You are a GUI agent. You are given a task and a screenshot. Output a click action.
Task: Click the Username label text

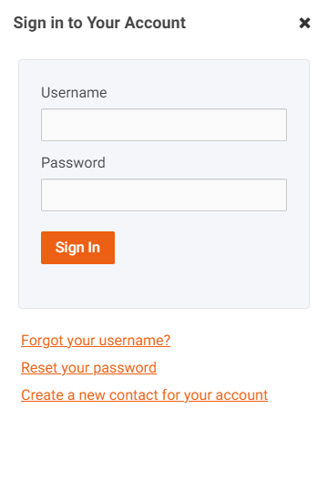tap(74, 93)
